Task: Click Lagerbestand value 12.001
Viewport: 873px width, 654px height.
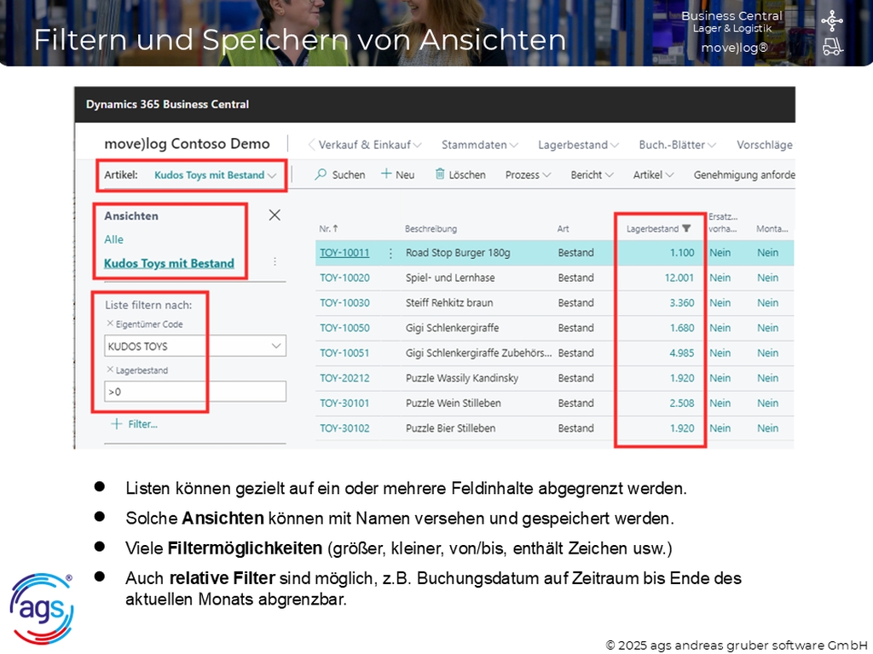Action: (679, 278)
